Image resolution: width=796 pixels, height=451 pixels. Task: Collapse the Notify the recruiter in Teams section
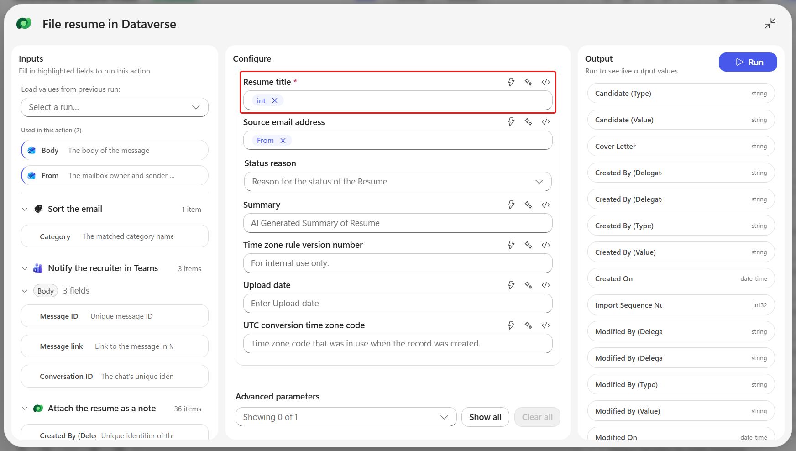[25, 268]
